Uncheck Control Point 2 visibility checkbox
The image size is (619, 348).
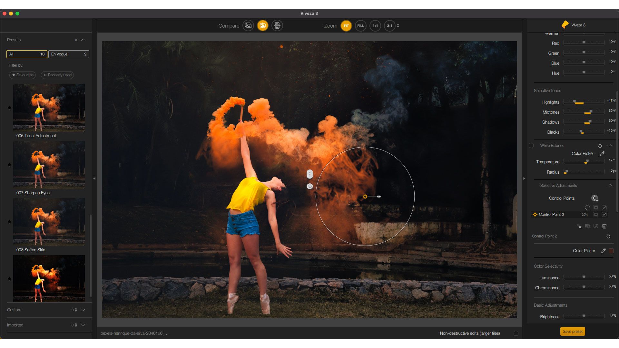(604, 215)
